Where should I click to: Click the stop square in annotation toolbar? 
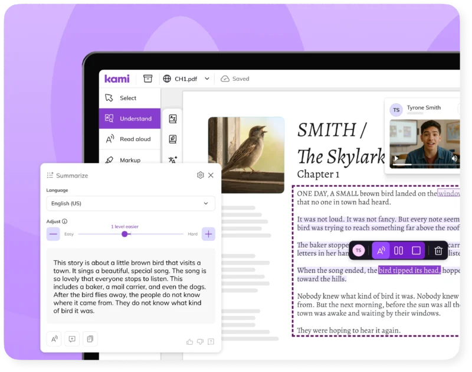pos(417,250)
